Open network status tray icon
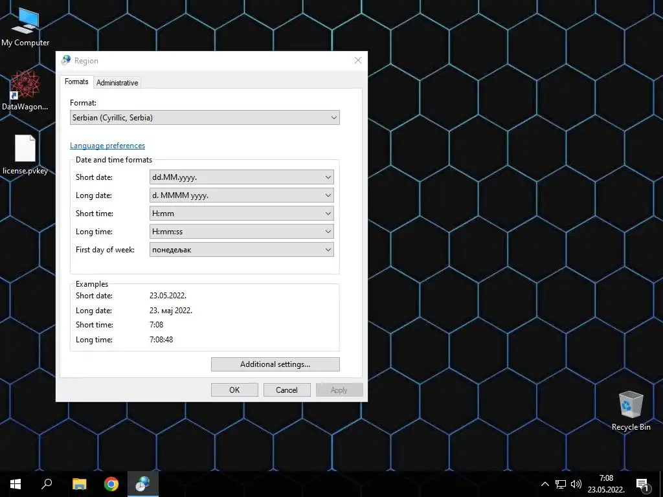The width and height of the screenshot is (663, 497). click(561, 484)
